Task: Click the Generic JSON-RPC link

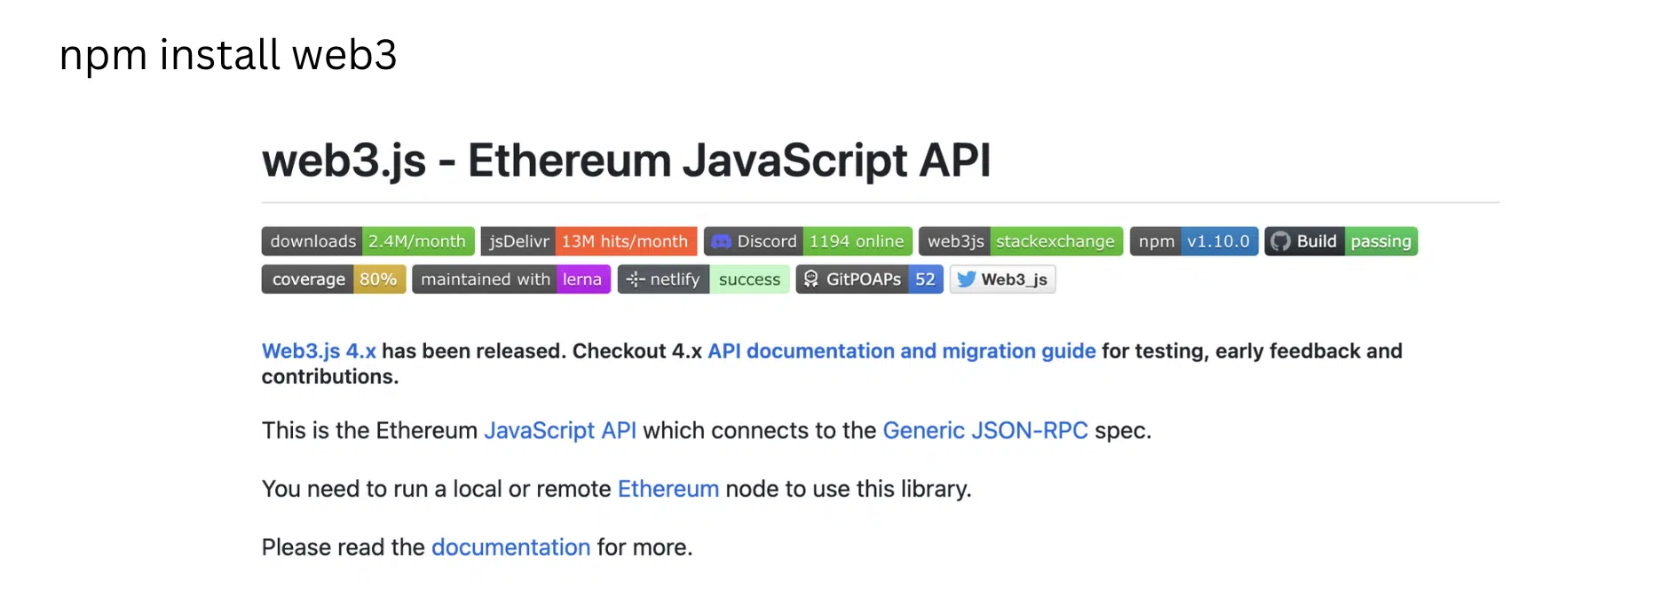Action: click(985, 430)
